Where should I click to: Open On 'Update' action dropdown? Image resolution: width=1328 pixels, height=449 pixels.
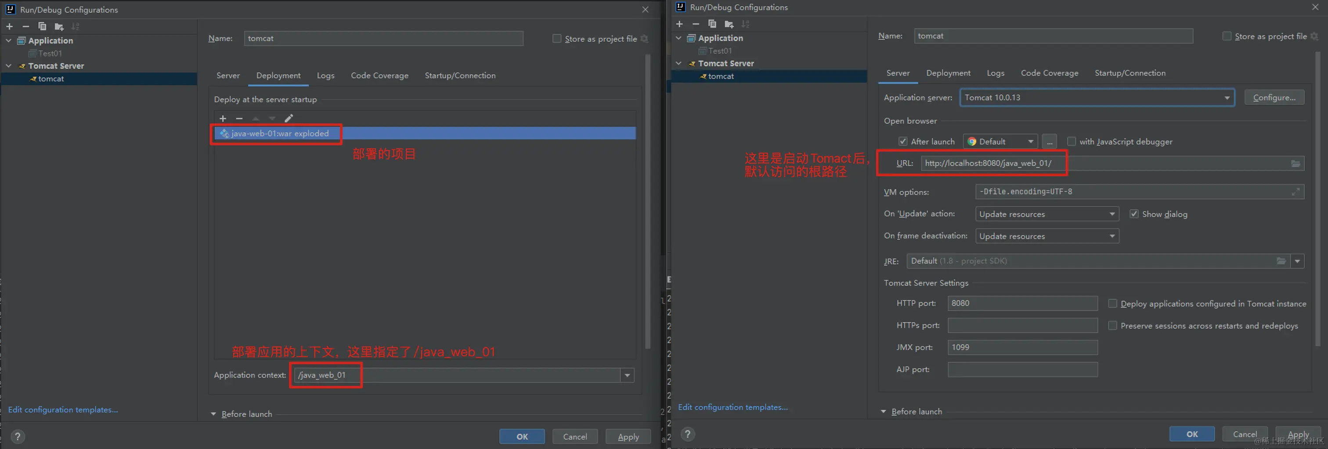[1047, 214]
